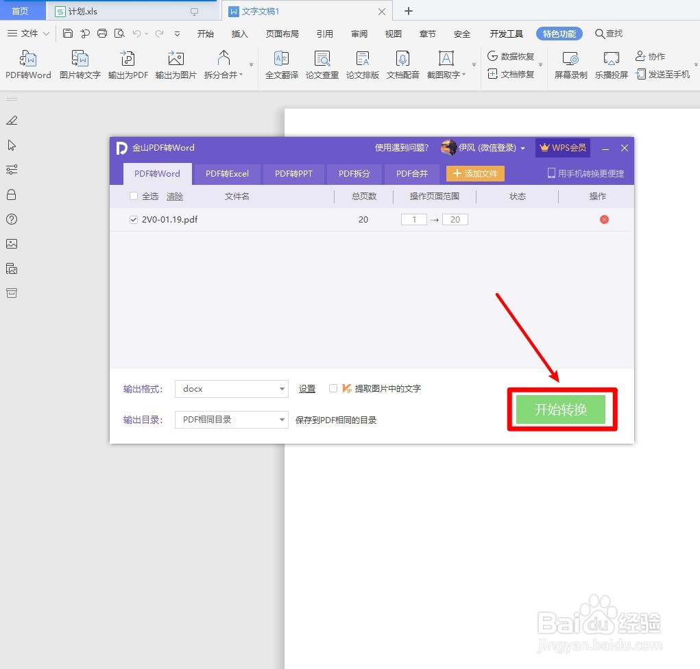Switch to PDF拆分 tab
This screenshot has height=669, width=700.
pyautogui.click(x=354, y=174)
